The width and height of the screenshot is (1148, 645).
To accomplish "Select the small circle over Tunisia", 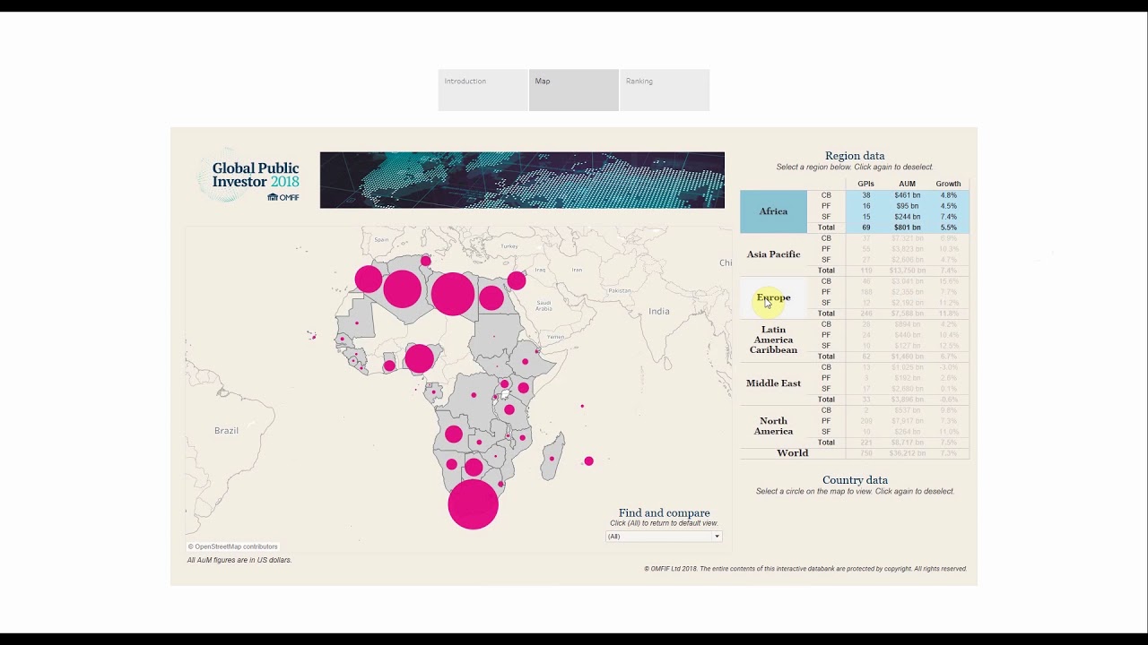I will tap(425, 261).
